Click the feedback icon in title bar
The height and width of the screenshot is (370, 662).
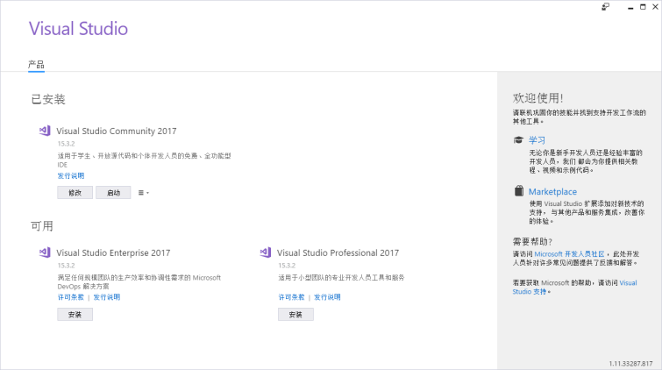click(x=605, y=7)
